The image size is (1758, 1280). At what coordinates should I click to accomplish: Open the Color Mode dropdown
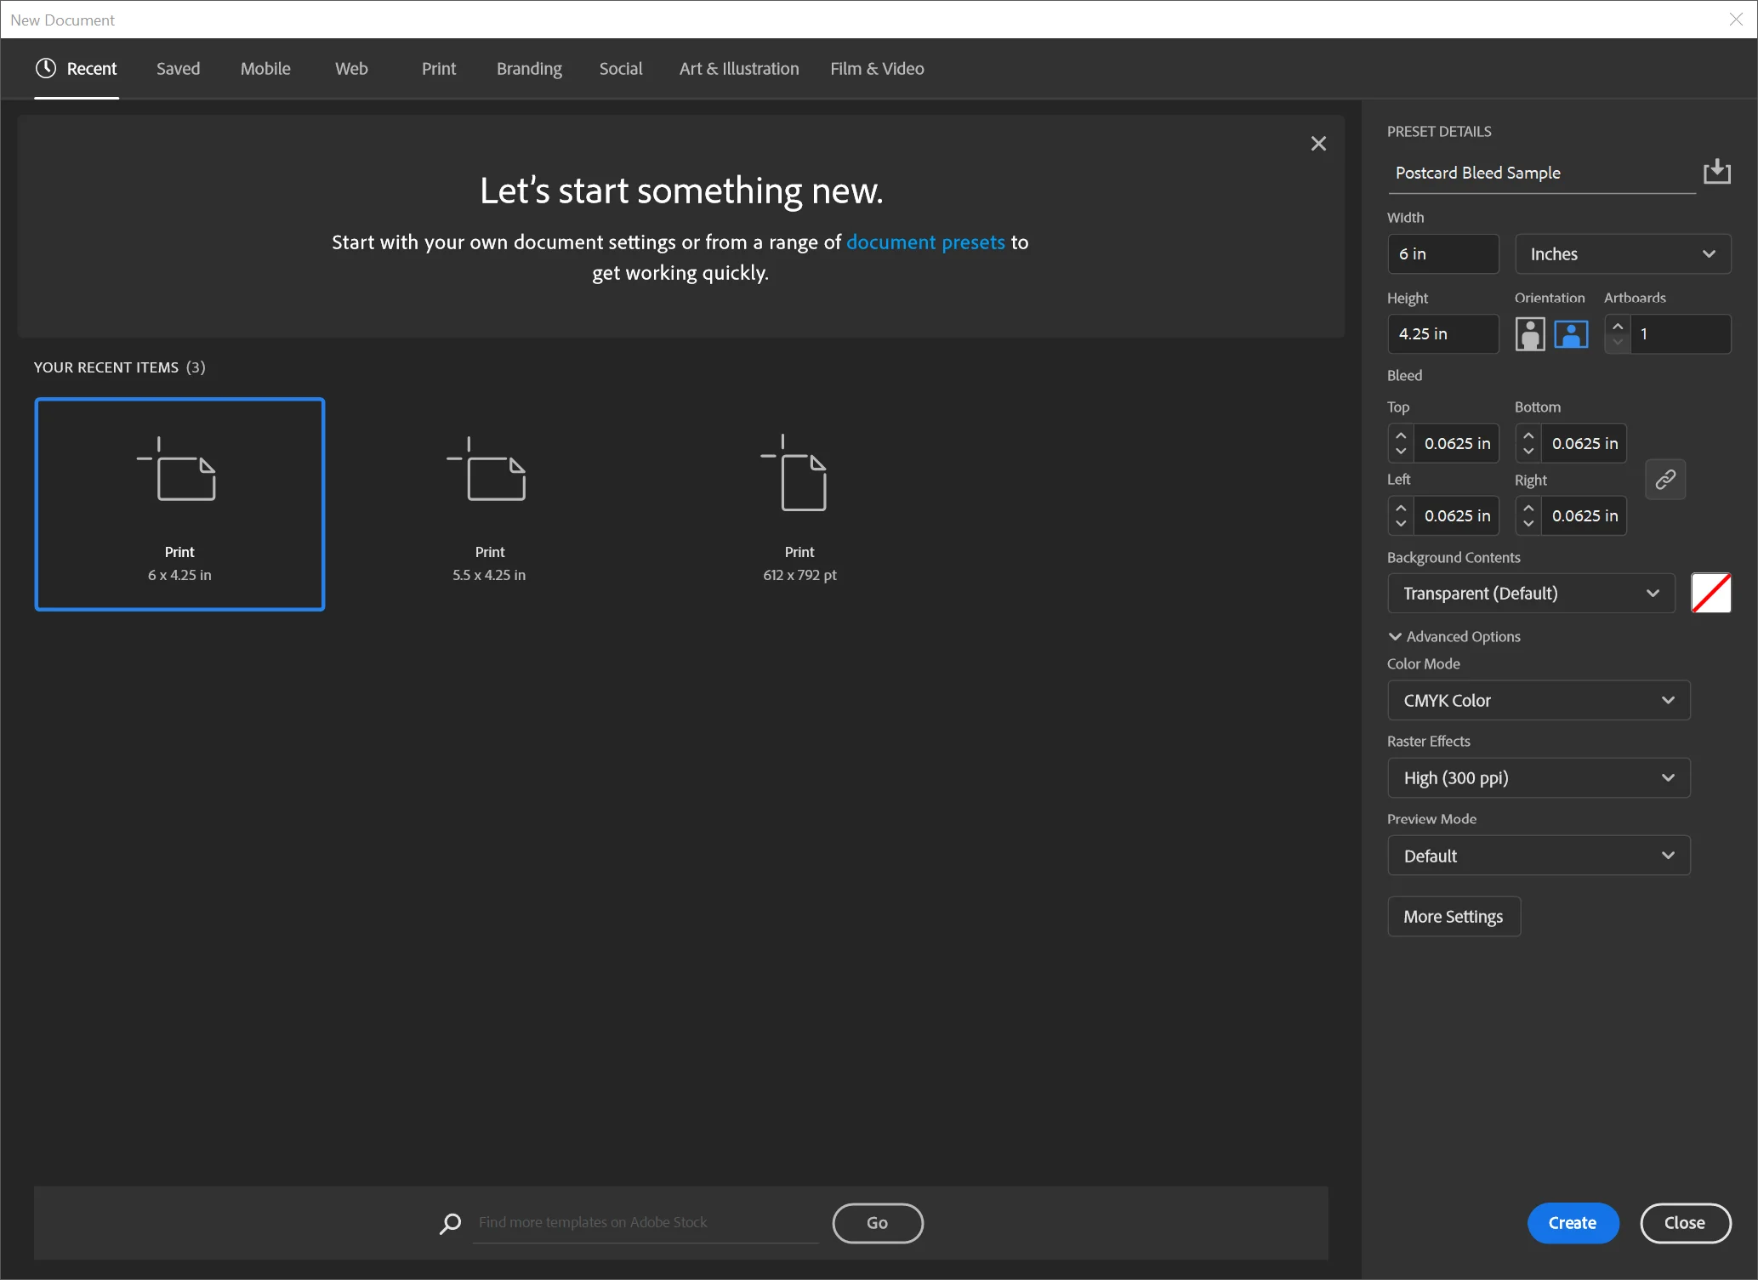[1539, 700]
